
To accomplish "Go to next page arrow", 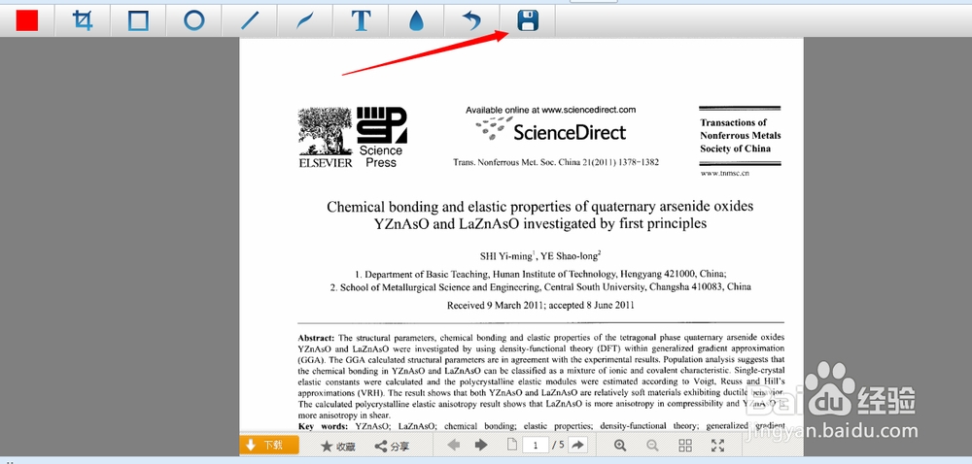I will coord(480,445).
